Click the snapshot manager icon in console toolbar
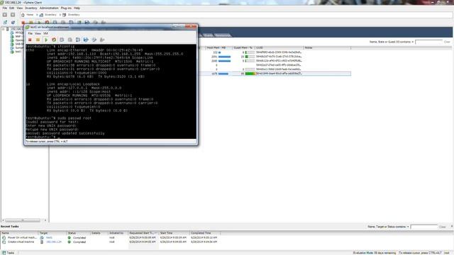Image resolution: width=454 pixels, height=255 pixels. 78,40
